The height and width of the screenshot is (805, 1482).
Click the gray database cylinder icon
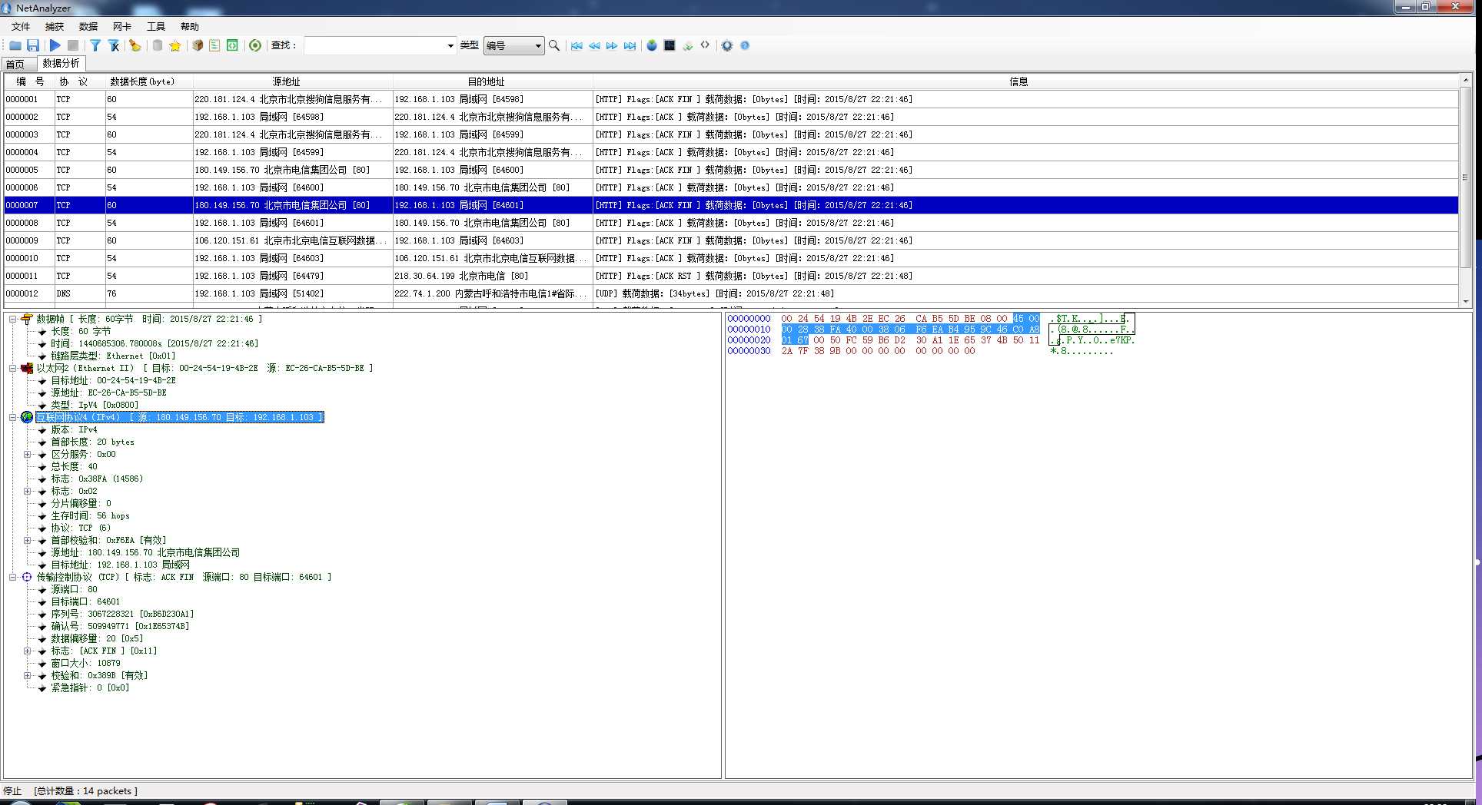coord(158,45)
